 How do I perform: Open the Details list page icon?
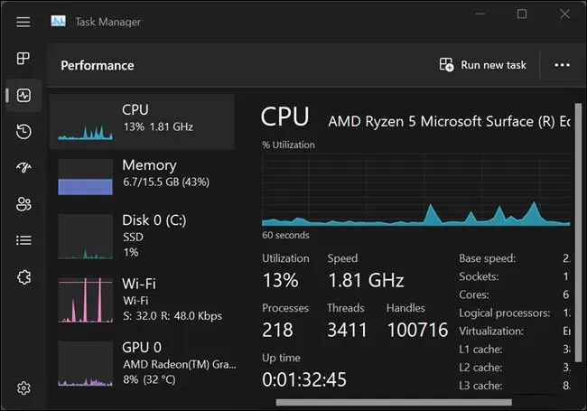tap(23, 240)
